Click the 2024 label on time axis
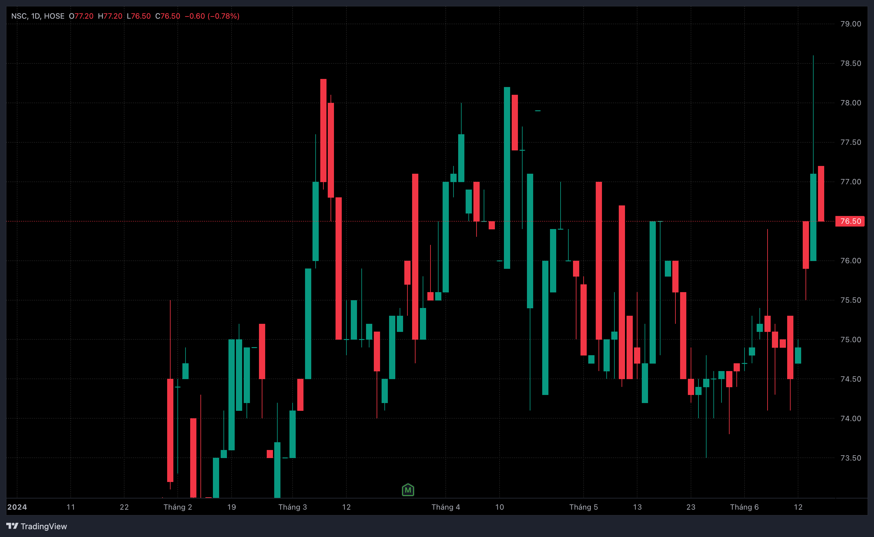874x537 pixels. point(17,507)
